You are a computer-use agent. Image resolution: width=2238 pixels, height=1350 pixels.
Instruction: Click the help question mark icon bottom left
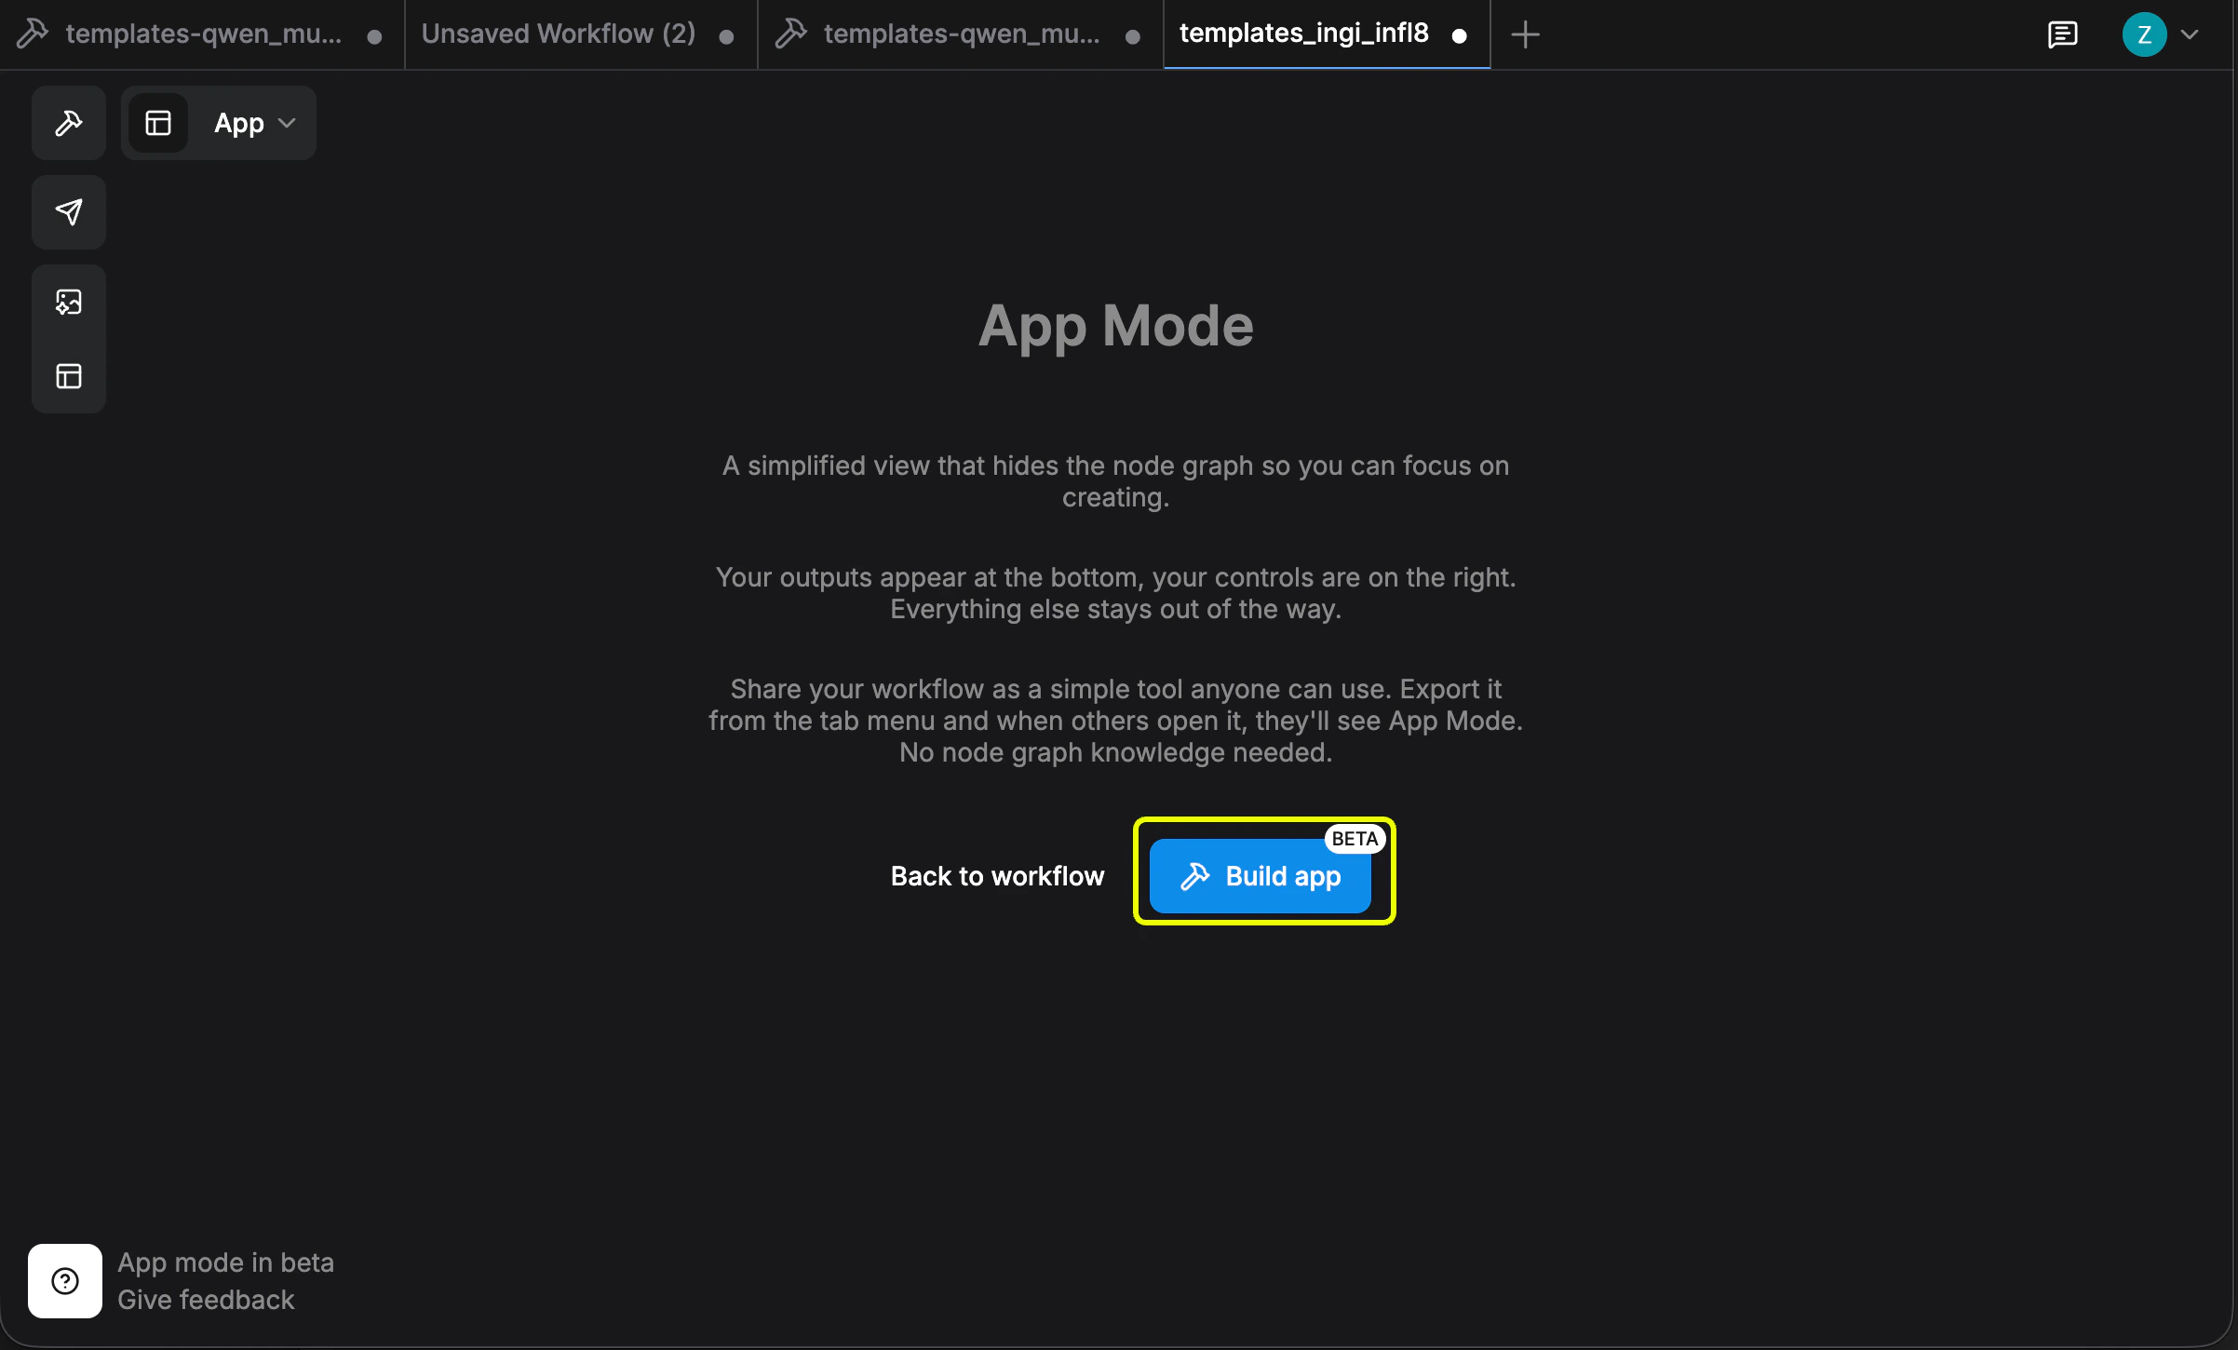[x=64, y=1281]
